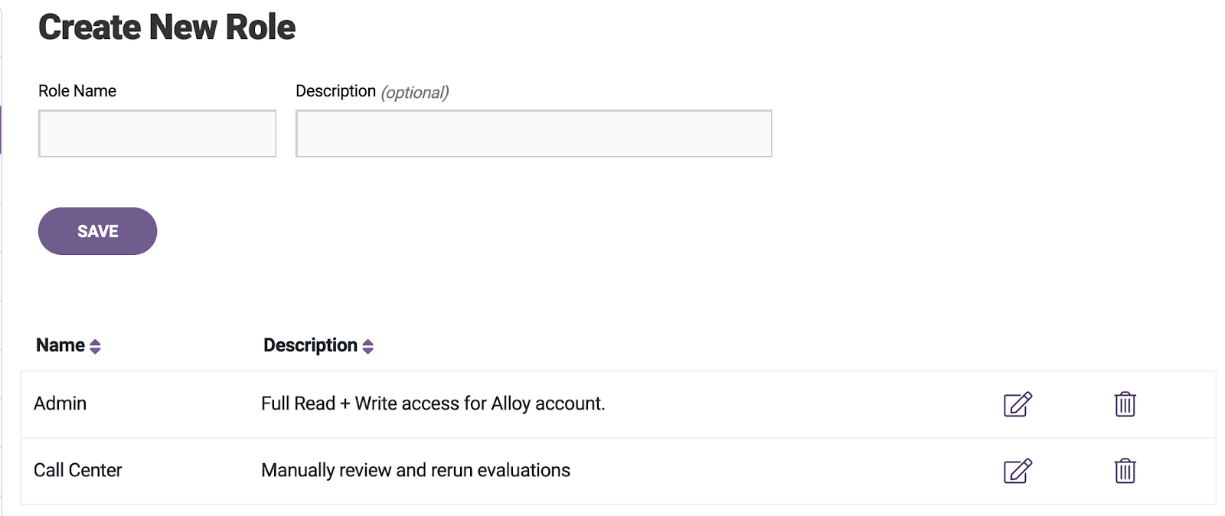Click the Create New Role heading
The image size is (1225, 516).
(167, 28)
